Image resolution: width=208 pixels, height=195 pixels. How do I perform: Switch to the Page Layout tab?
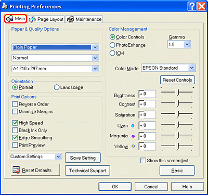(46, 19)
